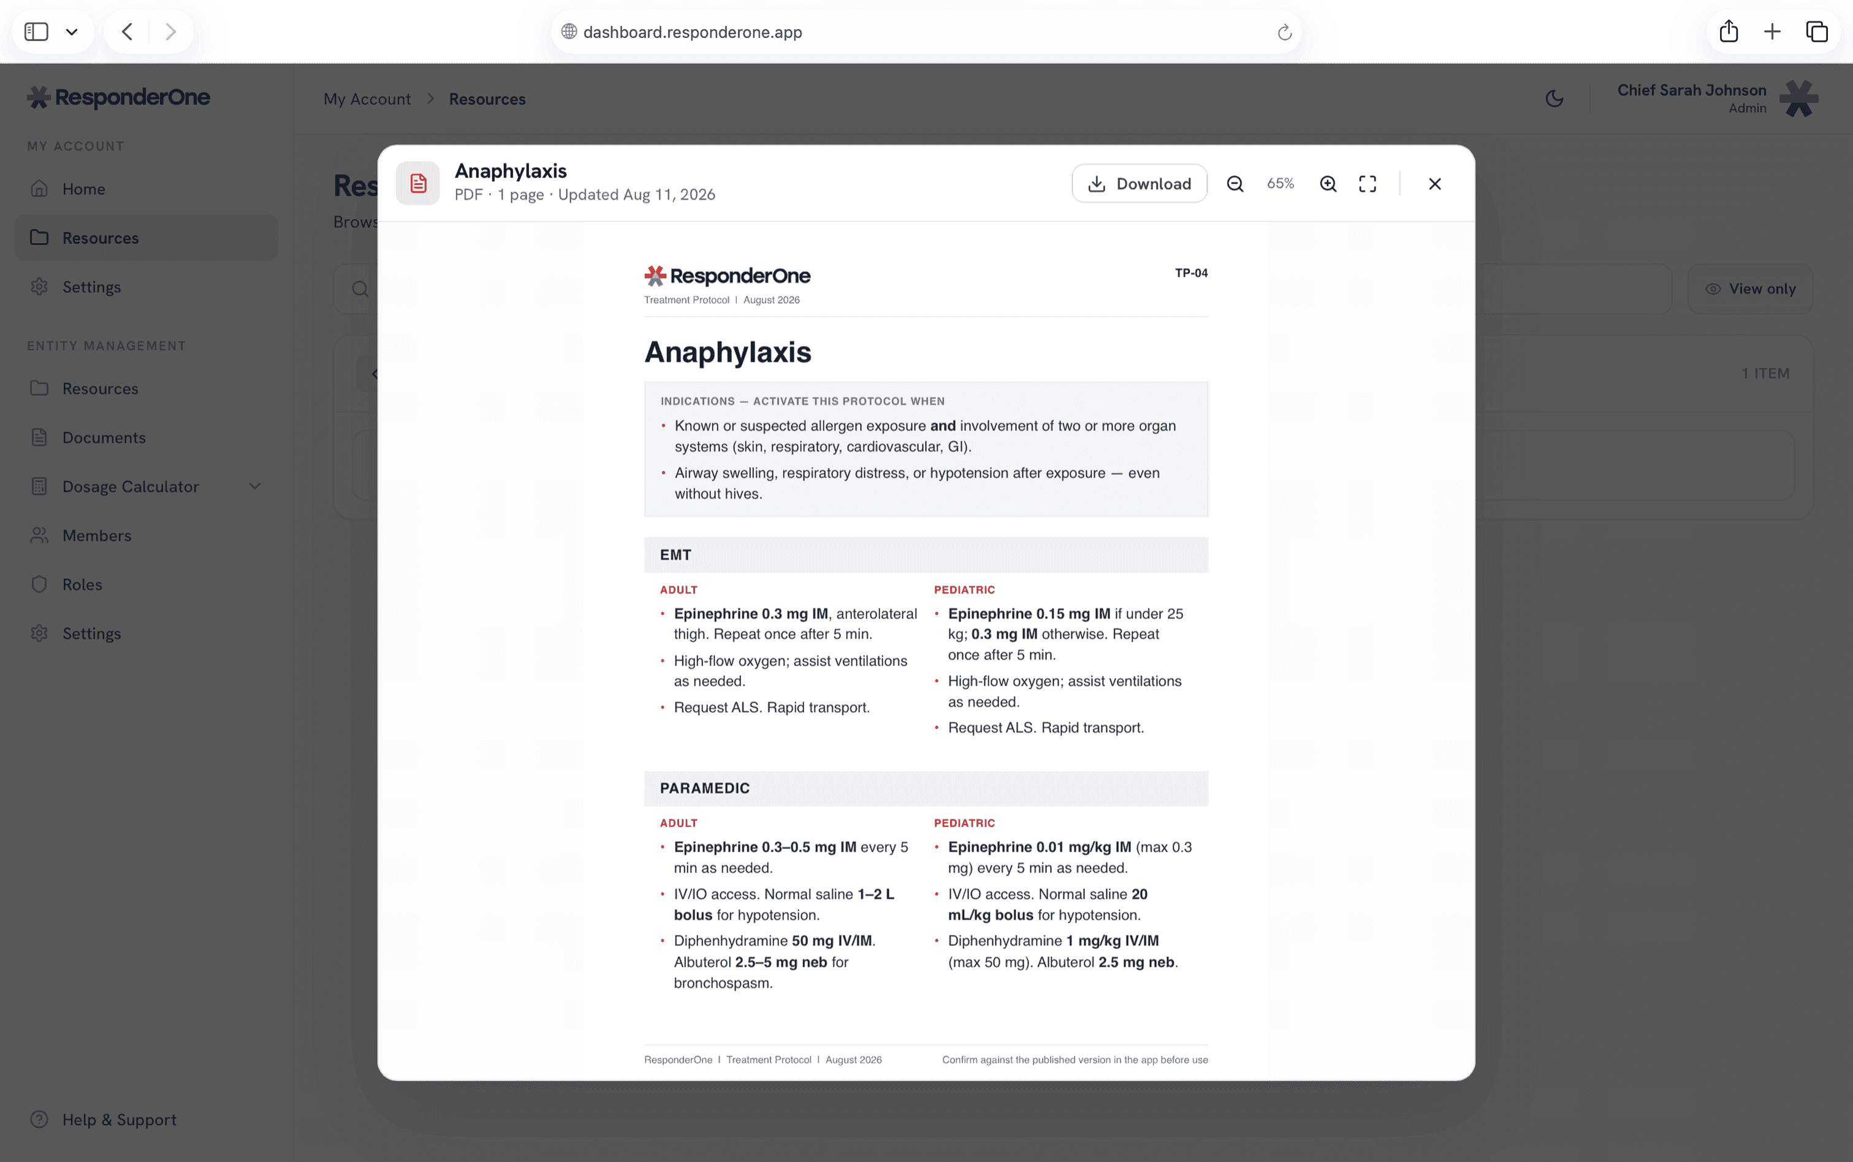Go to Home in My Account
Viewport: 1853px width, 1162px height.
[146, 189]
